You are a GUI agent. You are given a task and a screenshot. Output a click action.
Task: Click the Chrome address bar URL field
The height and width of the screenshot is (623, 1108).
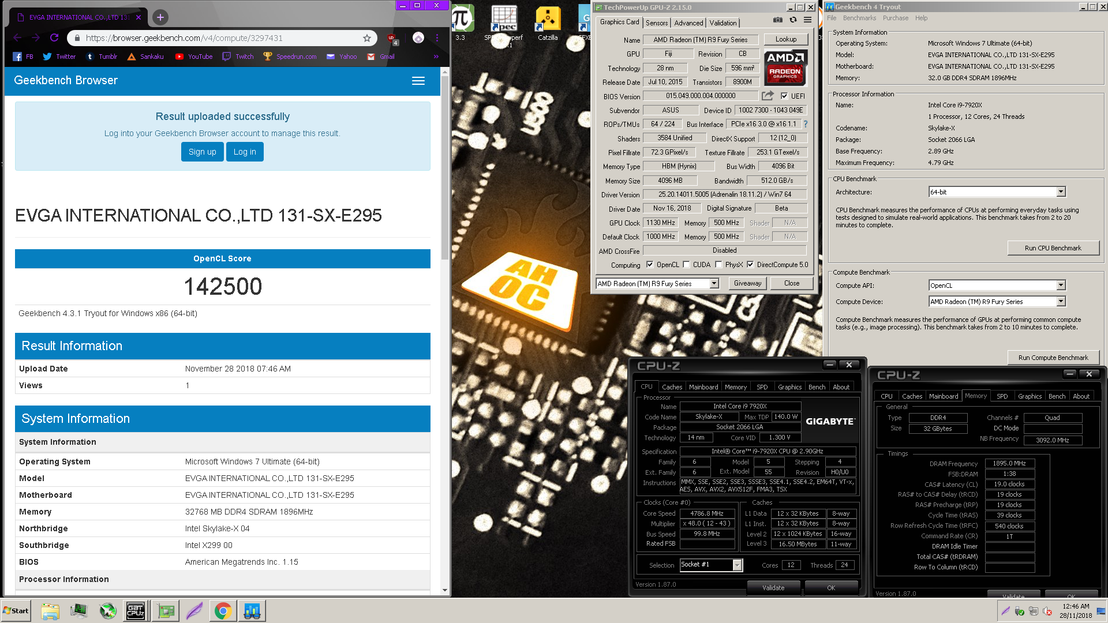[222, 38]
